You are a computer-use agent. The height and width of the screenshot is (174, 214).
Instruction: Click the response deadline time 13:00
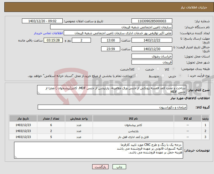[111, 40]
